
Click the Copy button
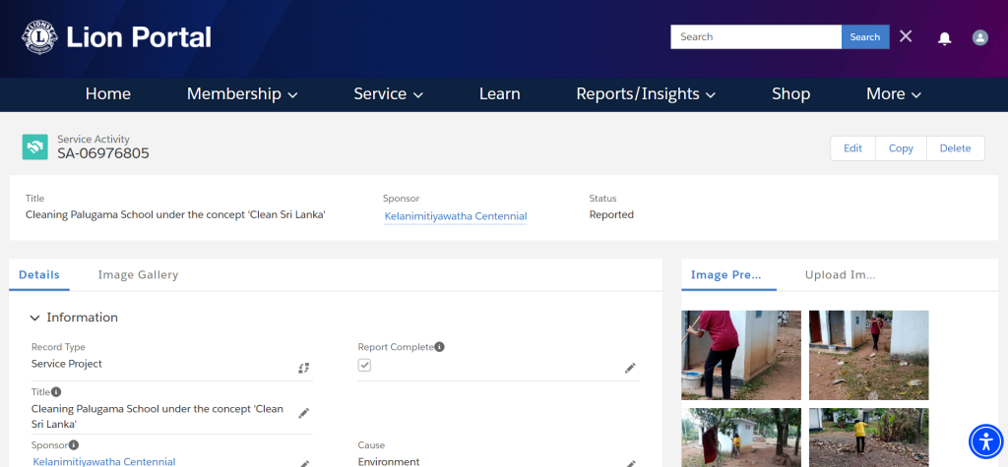[x=901, y=148]
